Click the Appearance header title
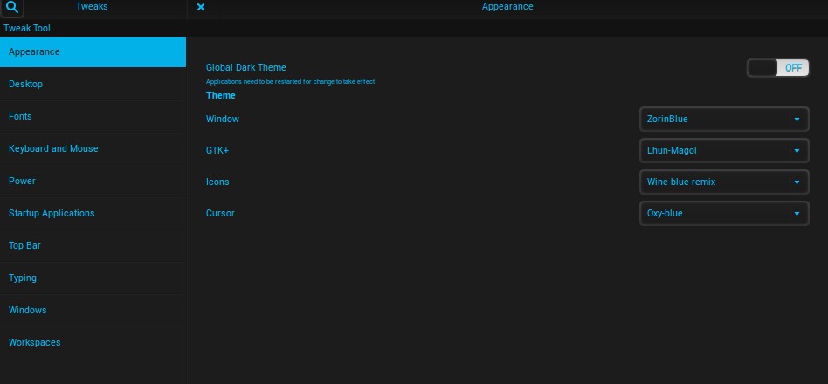Viewport: 828px width, 384px height. coord(507,7)
